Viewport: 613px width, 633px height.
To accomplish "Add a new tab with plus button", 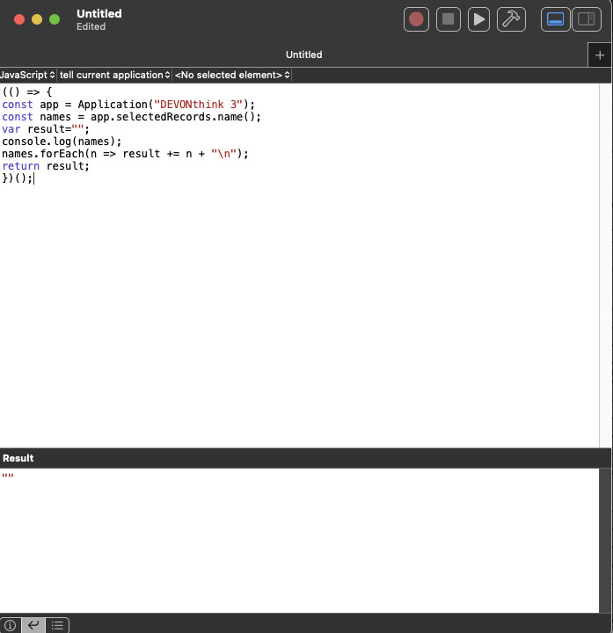I will 600,55.
